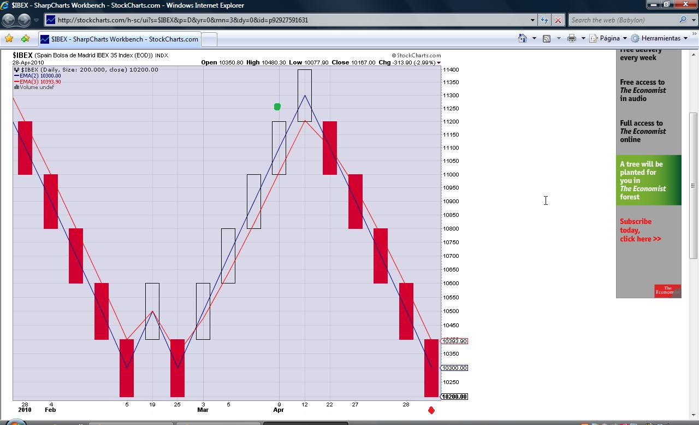The height and width of the screenshot is (425, 699).
Task: Select the $IBEX SharpCharts Workbench tab
Action: (119, 39)
